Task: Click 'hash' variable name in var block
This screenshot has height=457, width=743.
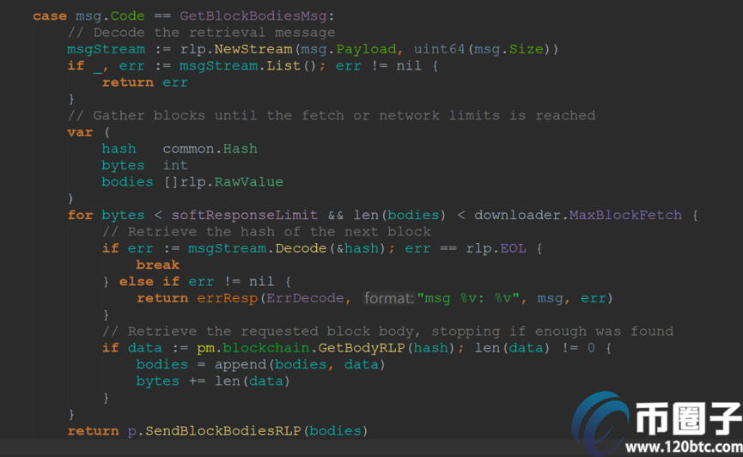Action: [x=119, y=149]
